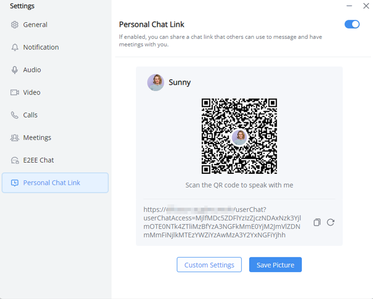Click the Custom Settings button

[x=209, y=265]
